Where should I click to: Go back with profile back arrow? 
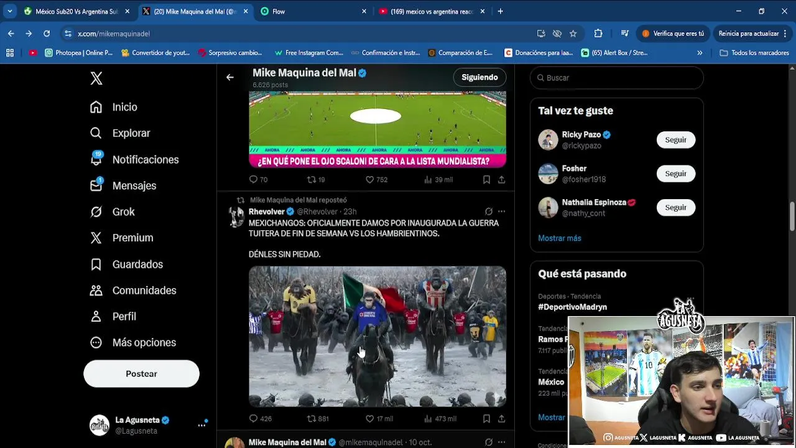click(x=230, y=77)
